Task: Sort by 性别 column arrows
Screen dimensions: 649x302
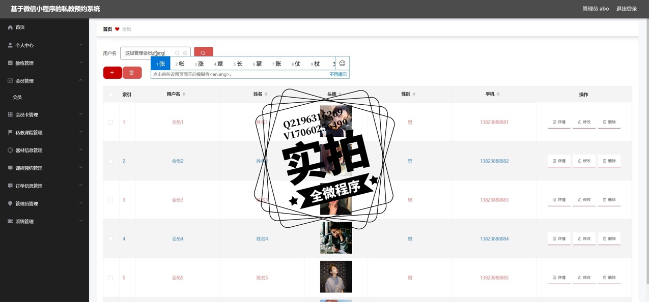Action: tap(414, 94)
